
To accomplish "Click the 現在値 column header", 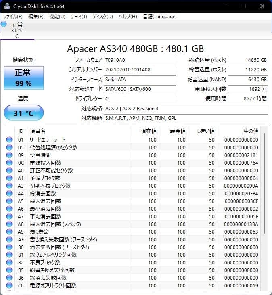I will tap(144, 131).
